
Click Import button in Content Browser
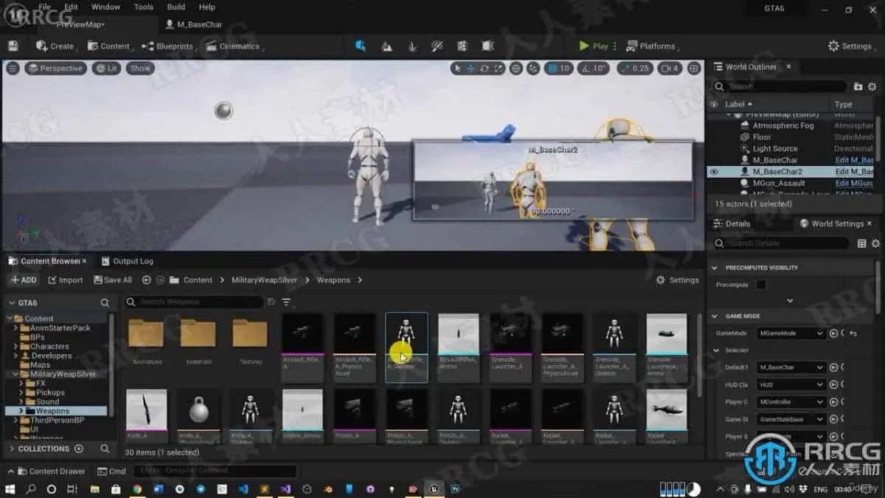coord(66,280)
